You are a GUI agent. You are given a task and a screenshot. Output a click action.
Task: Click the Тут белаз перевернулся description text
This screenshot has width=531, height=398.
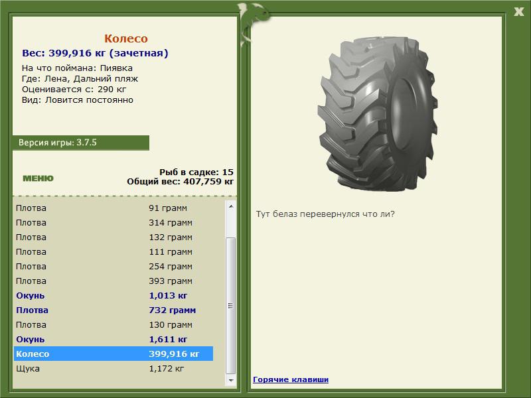325,214
